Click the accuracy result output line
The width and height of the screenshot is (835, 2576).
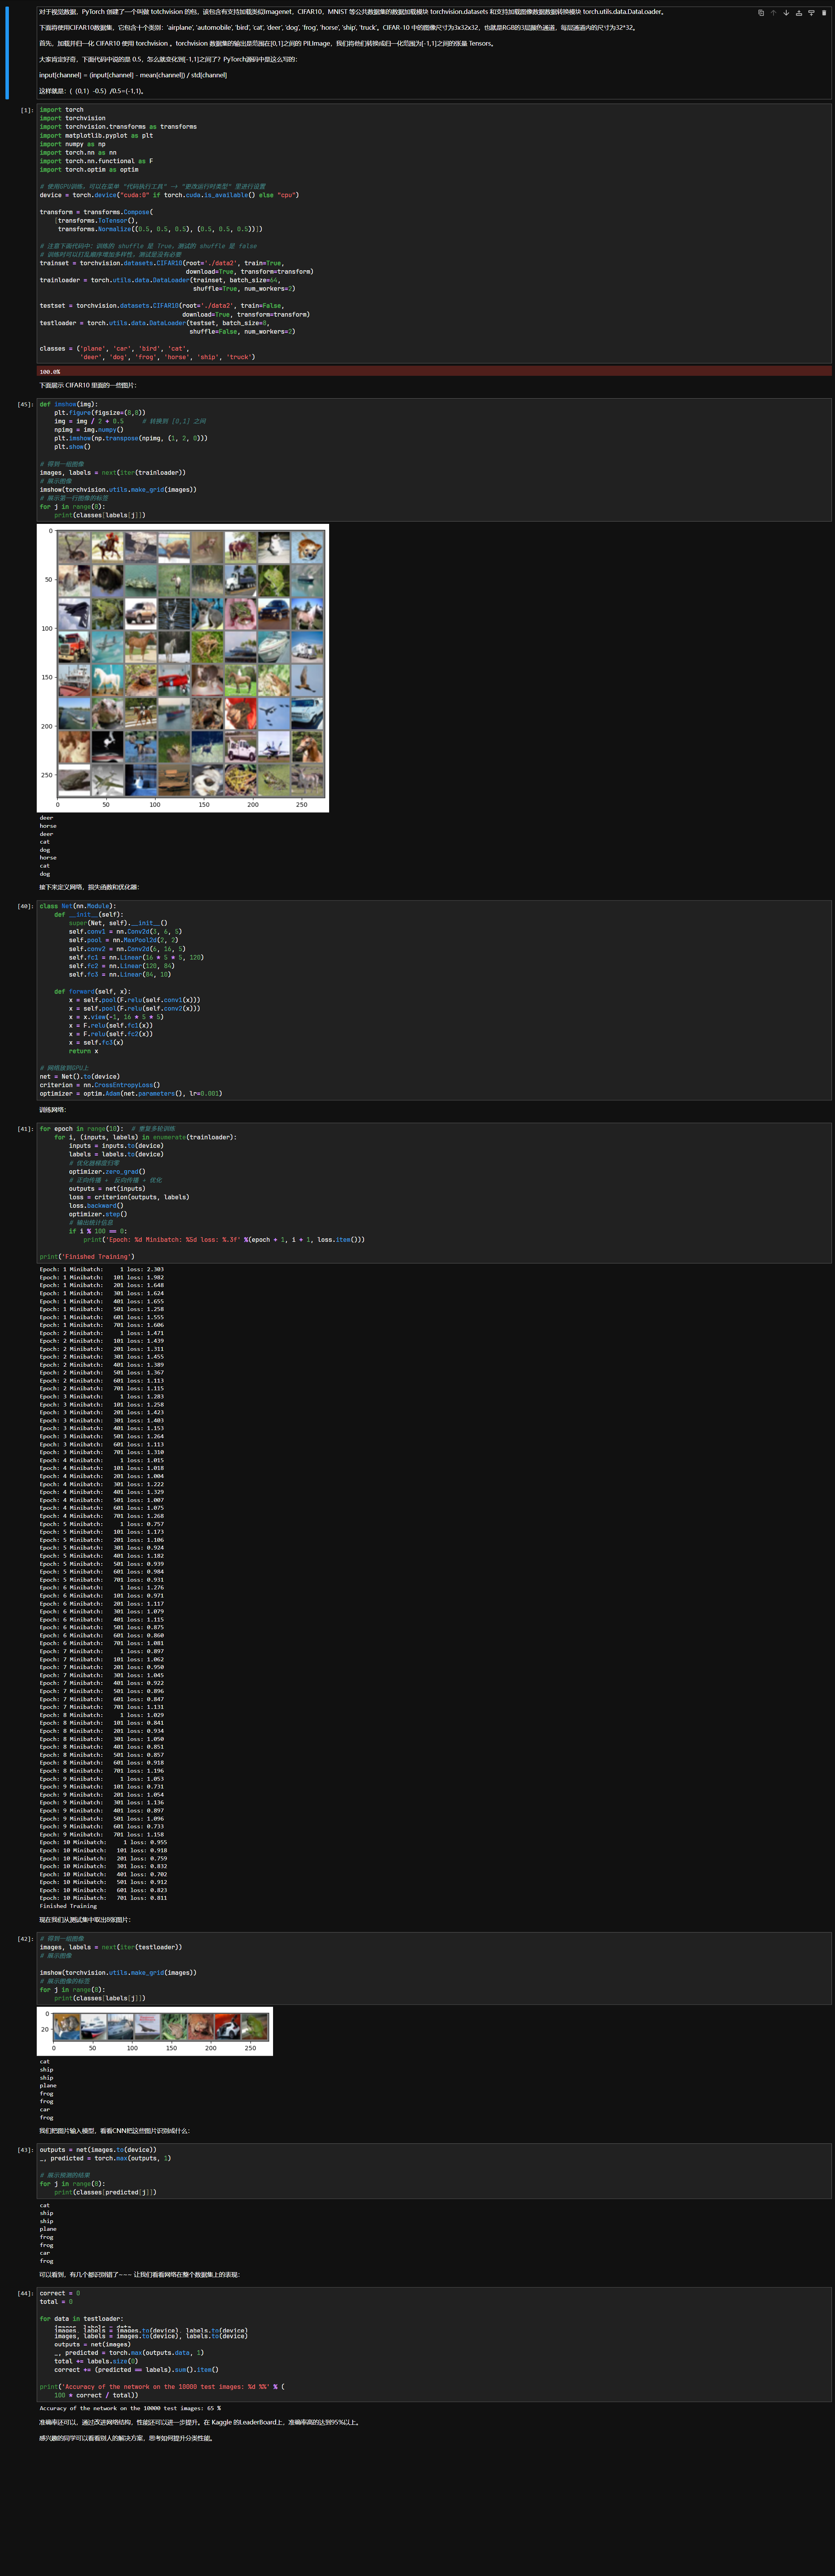tap(130, 2408)
